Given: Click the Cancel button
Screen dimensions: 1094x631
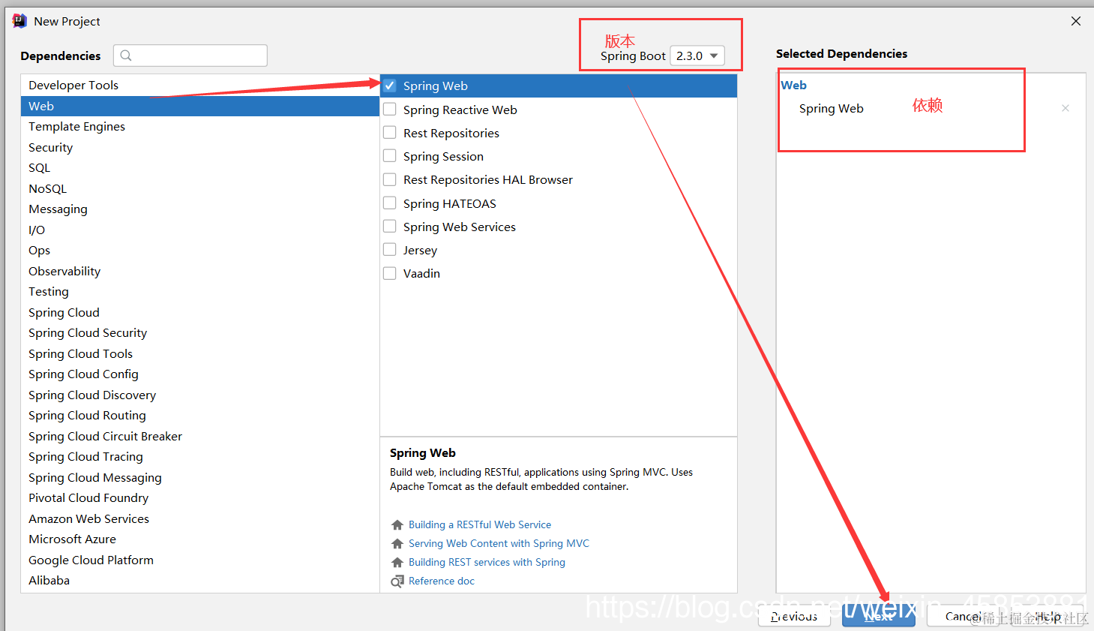Looking at the screenshot, I should click(964, 616).
